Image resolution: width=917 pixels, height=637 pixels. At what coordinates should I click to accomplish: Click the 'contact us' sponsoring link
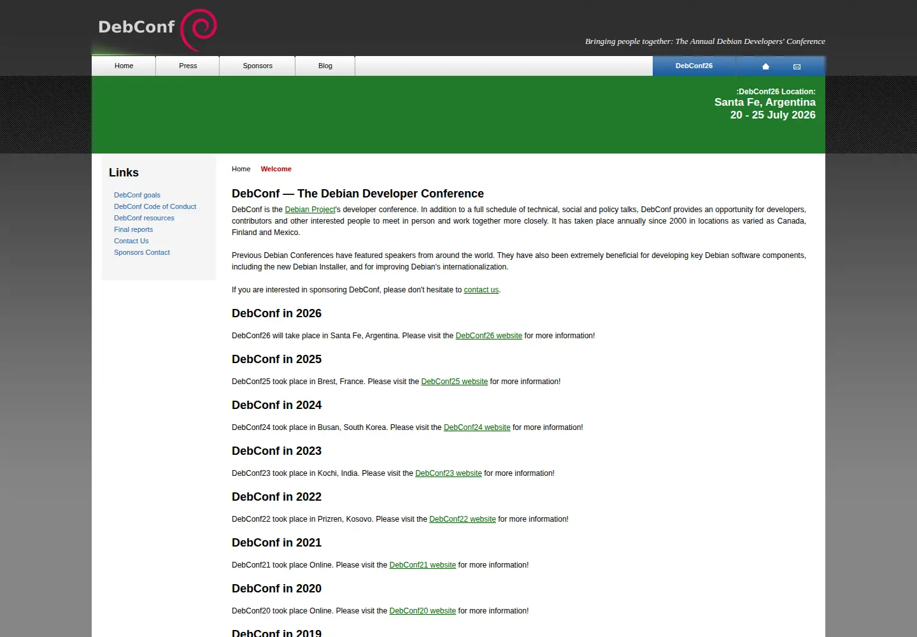point(481,290)
